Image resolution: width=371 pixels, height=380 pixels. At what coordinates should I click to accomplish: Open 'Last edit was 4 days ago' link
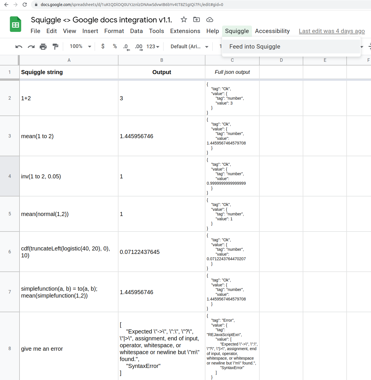coord(332,31)
